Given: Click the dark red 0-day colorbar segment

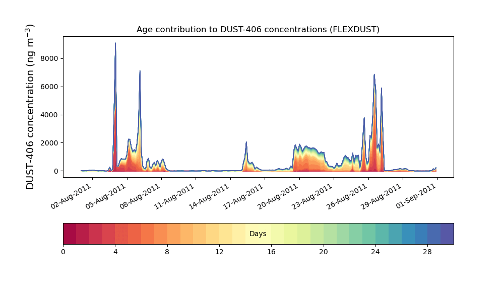Looking at the screenshot, I should (x=70, y=234).
